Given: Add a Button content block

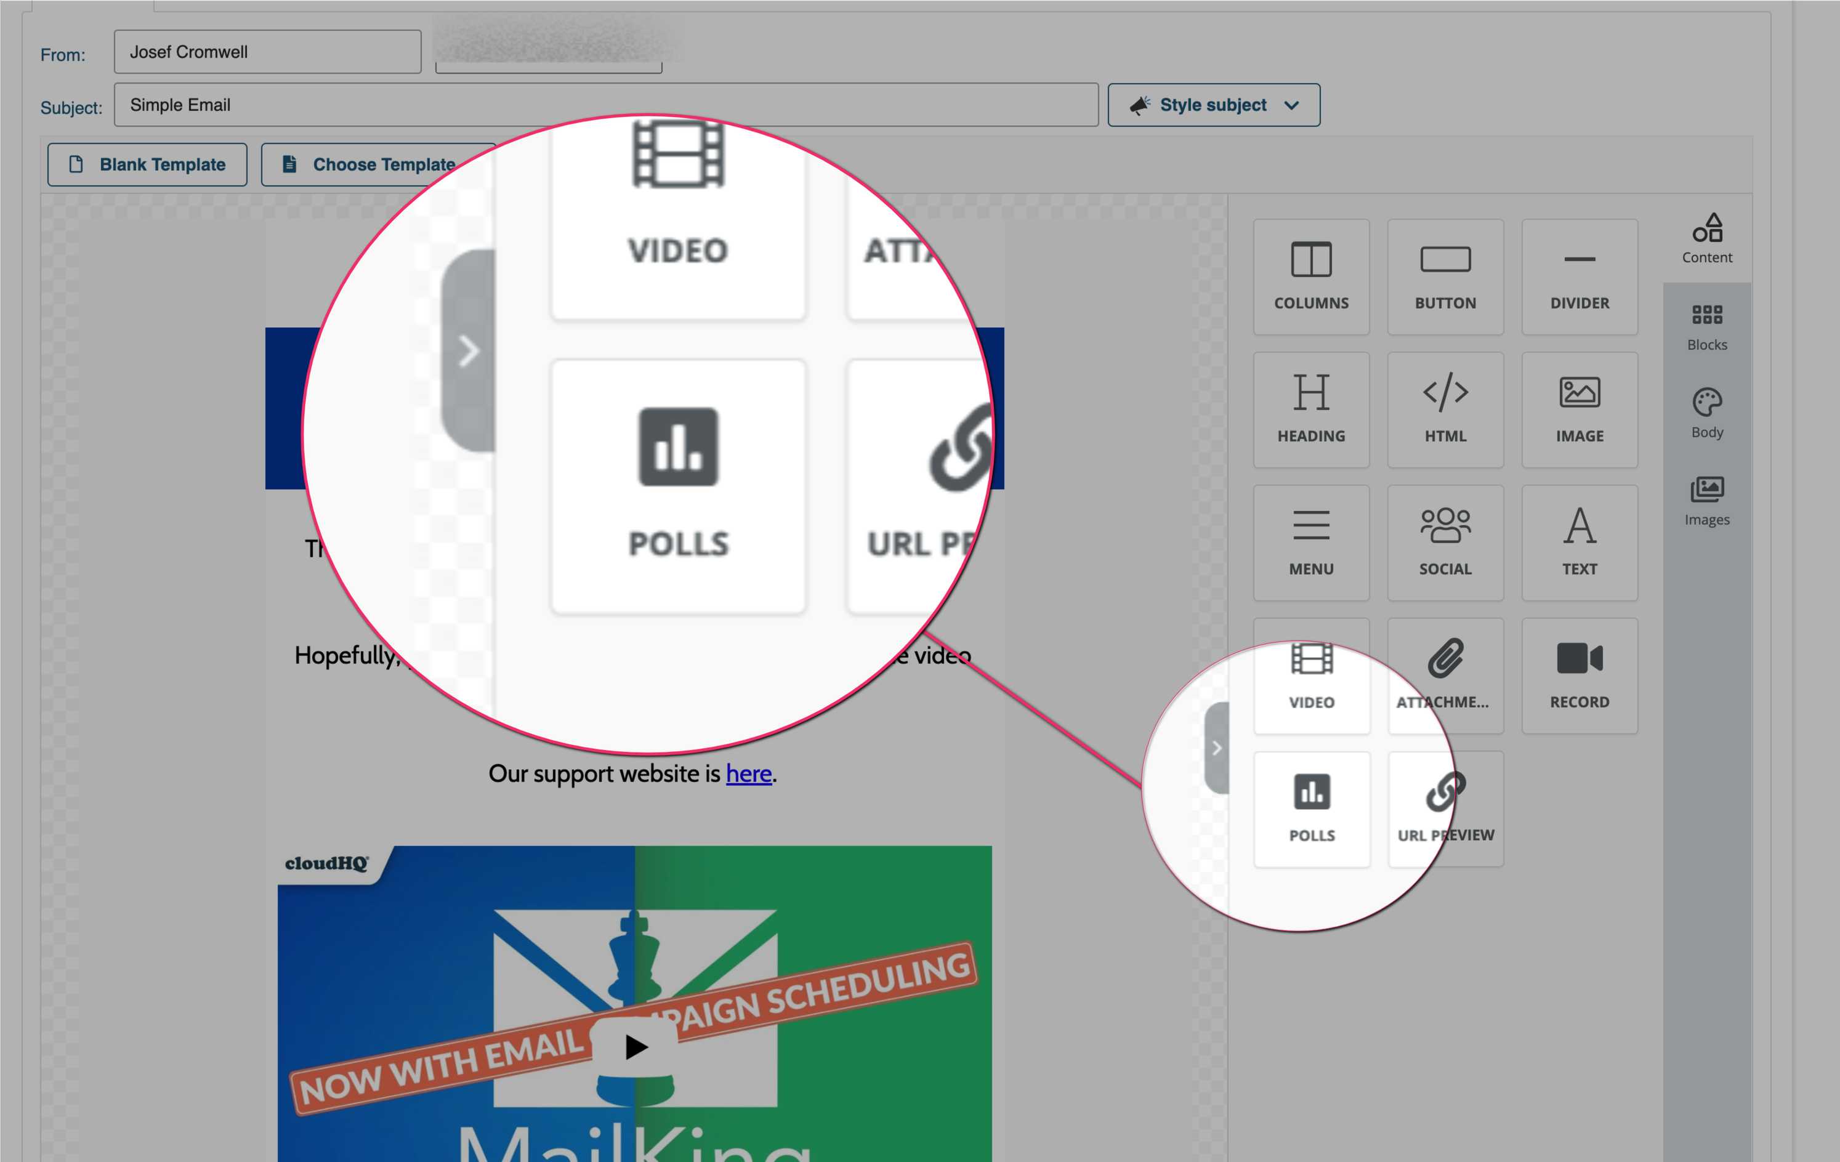Looking at the screenshot, I should (x=1445, y=276).
